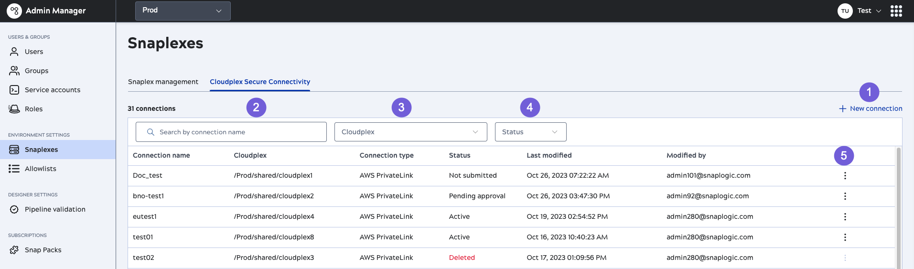Image resolution: width=914 pixels, height=269 pixels.
Task: Go to Allowlists in the sidebar
Action: 41,169
